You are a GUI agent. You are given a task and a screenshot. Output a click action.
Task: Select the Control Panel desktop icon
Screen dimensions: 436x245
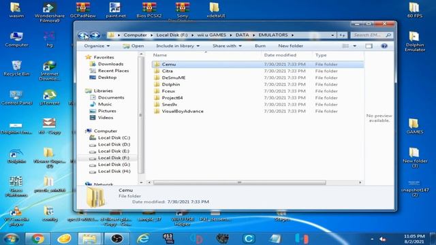pyautogui.click(x=16, y=97)
